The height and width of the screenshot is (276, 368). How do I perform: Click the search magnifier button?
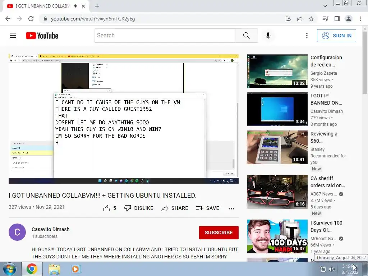coord(247,36)
